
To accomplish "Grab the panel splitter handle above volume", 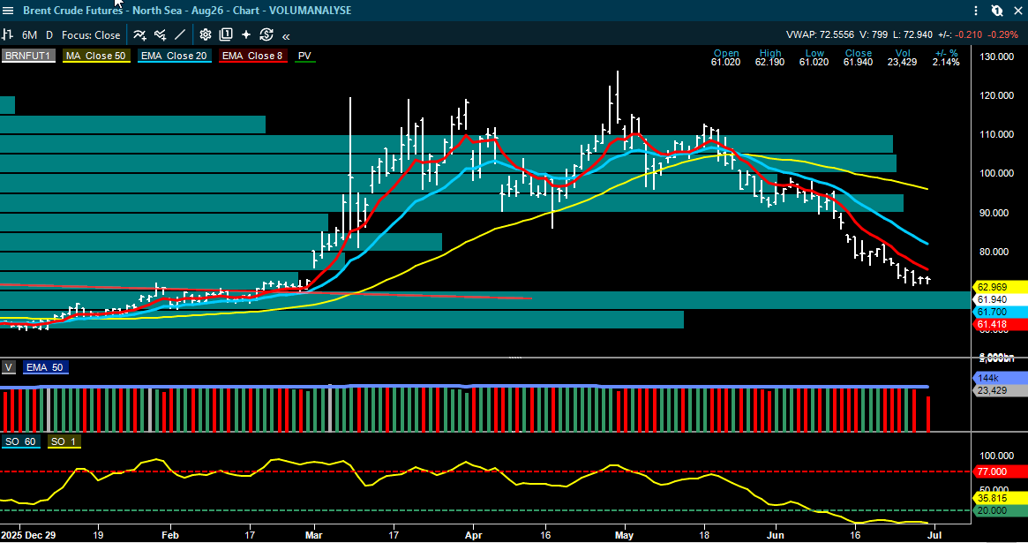I will click(515, 358).
